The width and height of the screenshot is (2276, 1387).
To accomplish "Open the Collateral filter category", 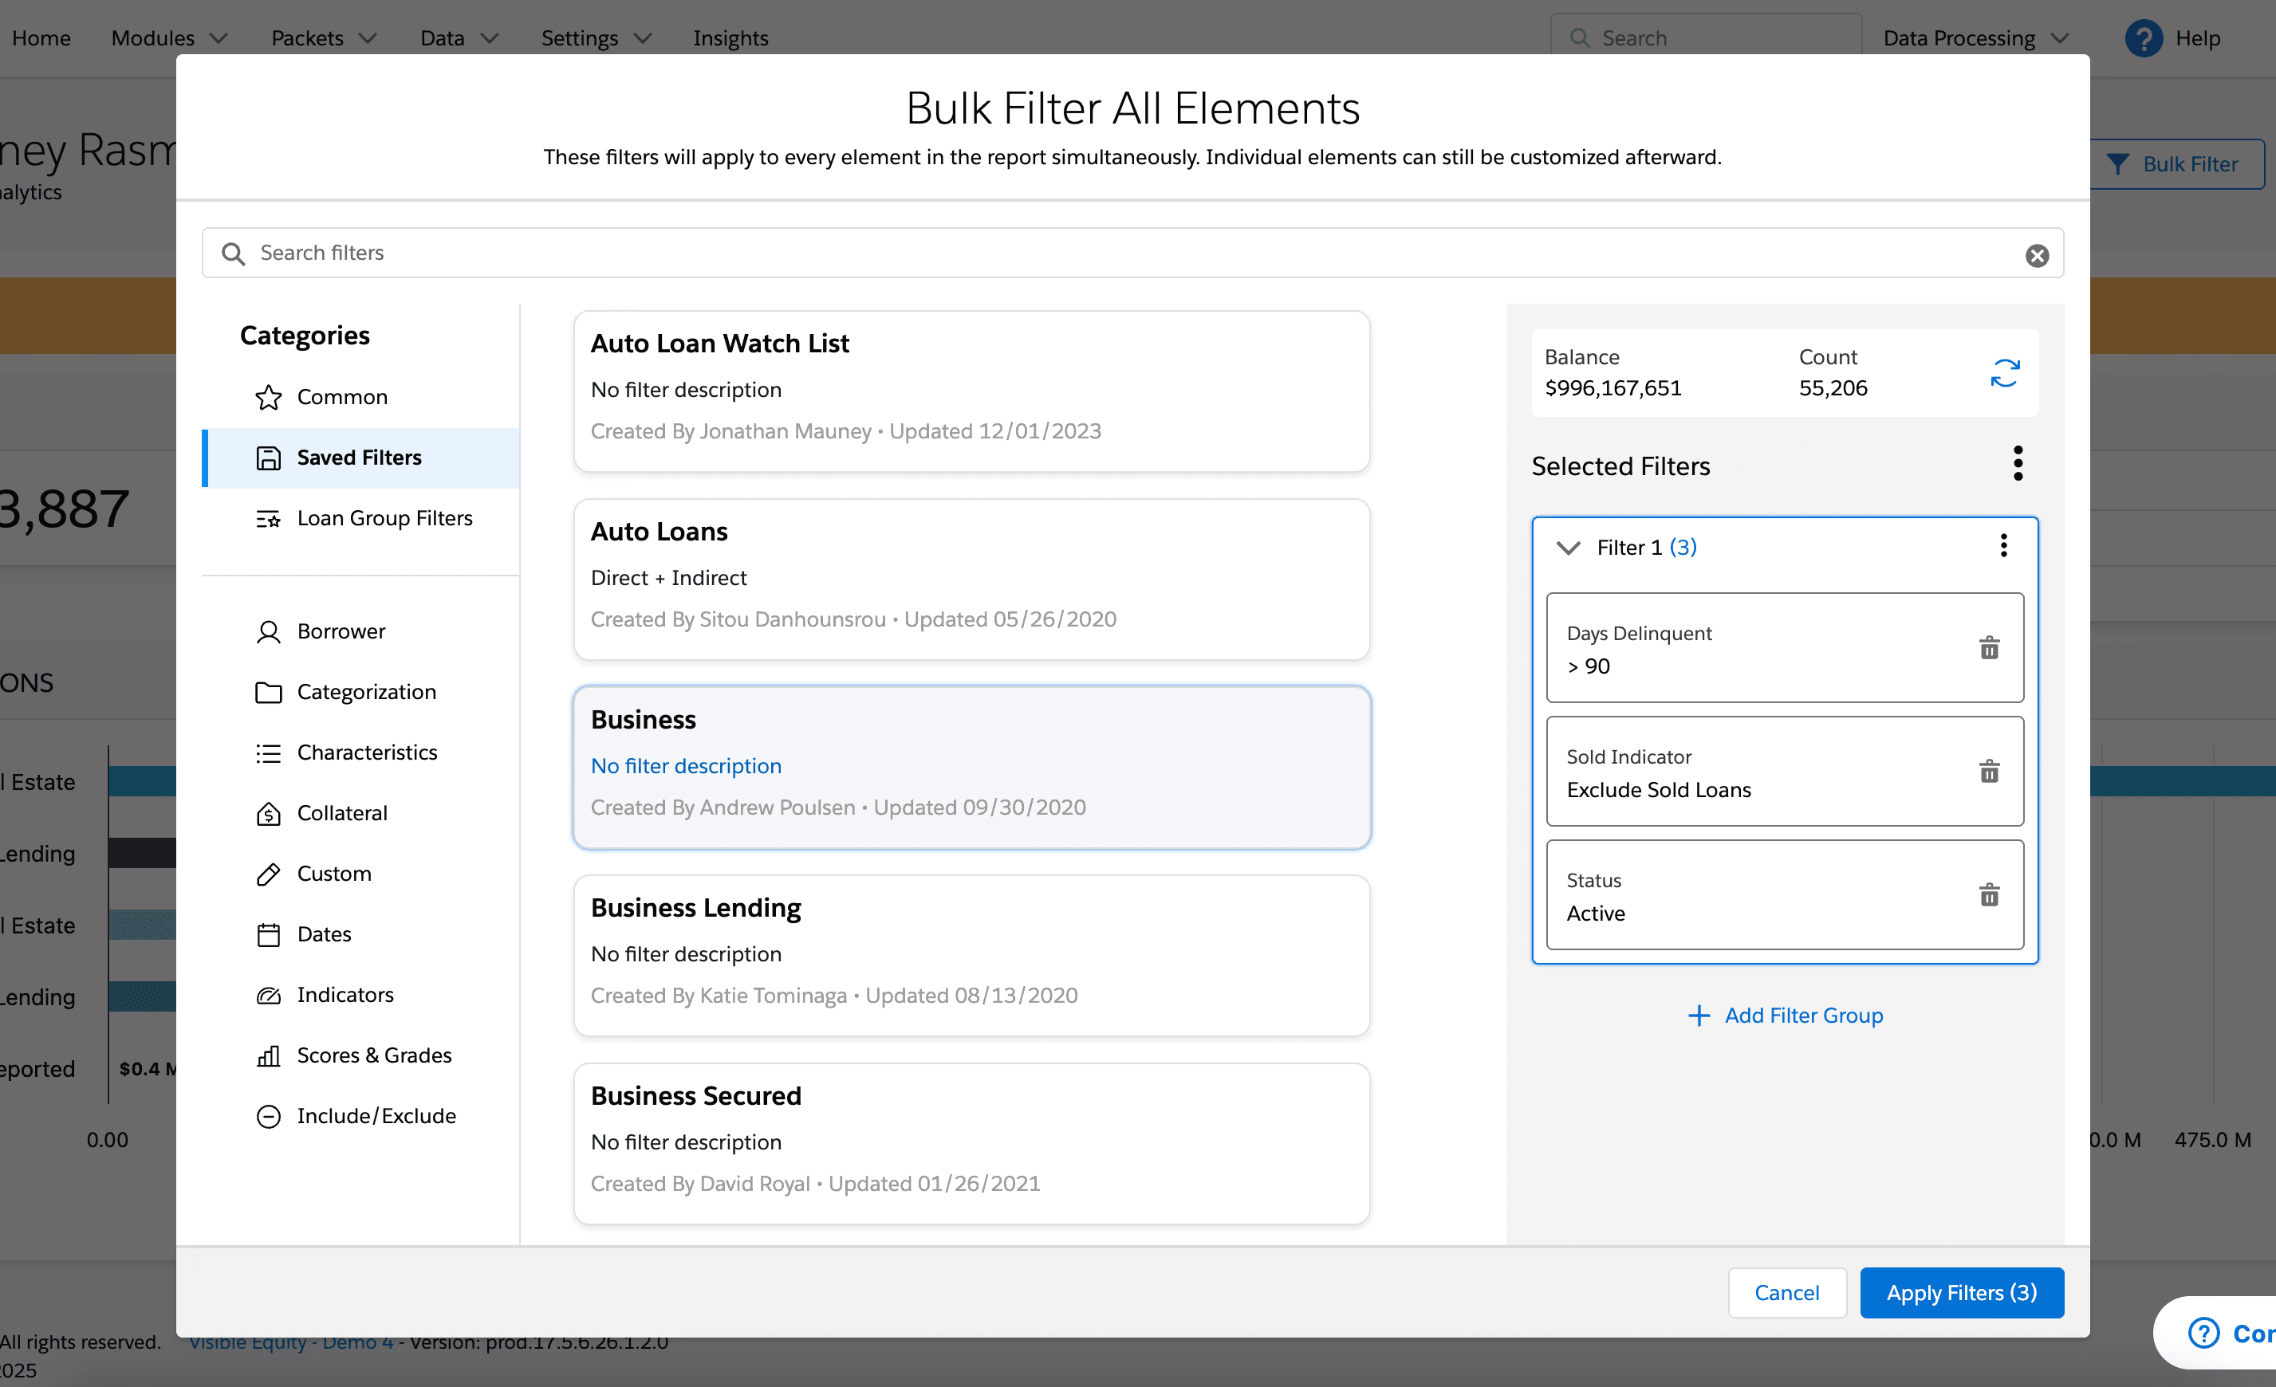I will click(342, 812).
